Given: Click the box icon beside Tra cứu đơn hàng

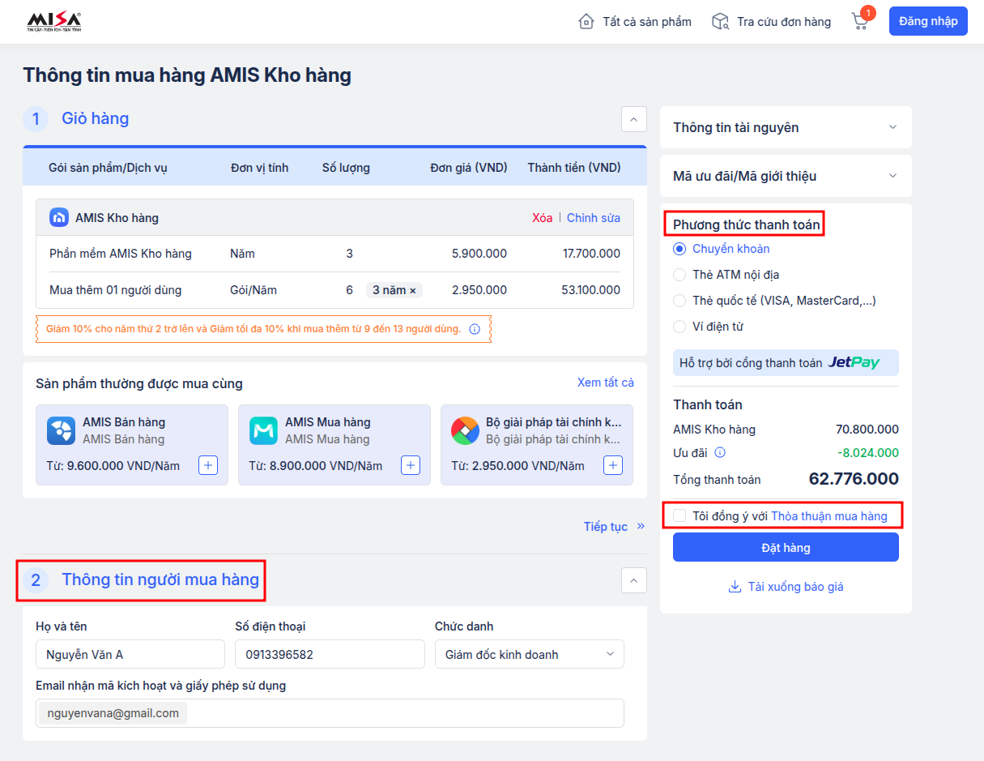Looking at the screenshot, I should coord(720,22).
